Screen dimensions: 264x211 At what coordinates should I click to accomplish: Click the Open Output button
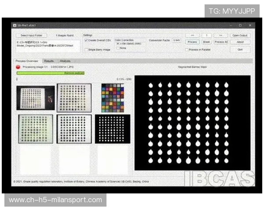click(x=240, y=35)
